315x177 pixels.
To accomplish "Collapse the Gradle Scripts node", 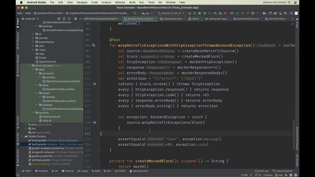I will coord(22,136).
